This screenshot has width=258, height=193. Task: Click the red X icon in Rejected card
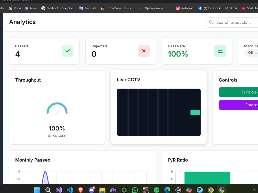tap(144, 51)
